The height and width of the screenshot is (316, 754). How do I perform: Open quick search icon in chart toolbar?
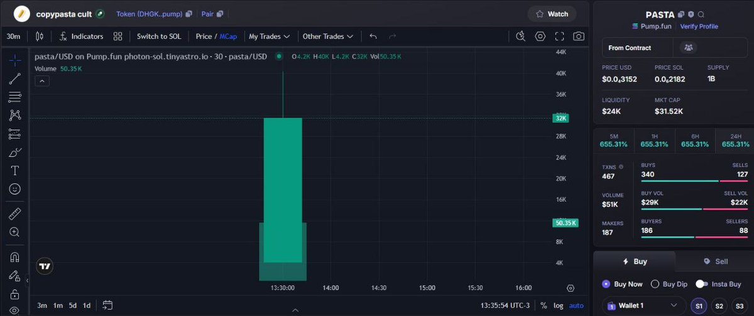click(520, 36)
